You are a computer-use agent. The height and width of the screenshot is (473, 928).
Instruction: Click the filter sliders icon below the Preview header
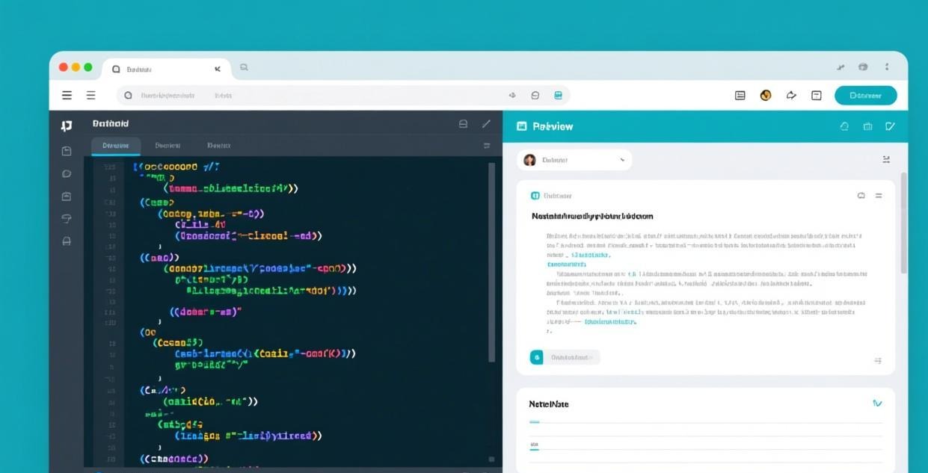point(886,159)
